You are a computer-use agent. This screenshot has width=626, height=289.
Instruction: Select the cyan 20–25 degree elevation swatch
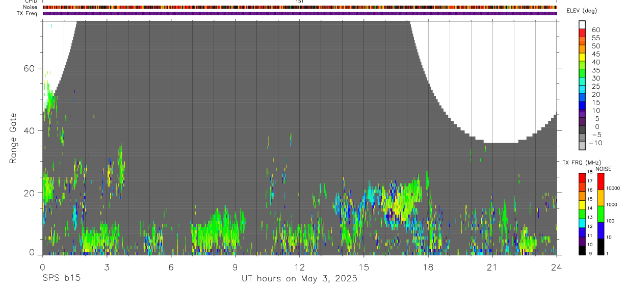click(582, 90)
